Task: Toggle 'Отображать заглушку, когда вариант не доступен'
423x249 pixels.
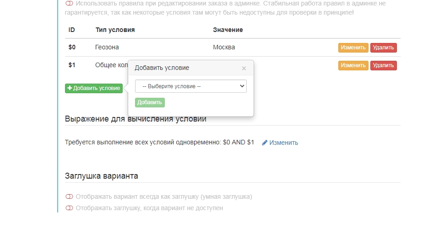Action: click(69, 208)
